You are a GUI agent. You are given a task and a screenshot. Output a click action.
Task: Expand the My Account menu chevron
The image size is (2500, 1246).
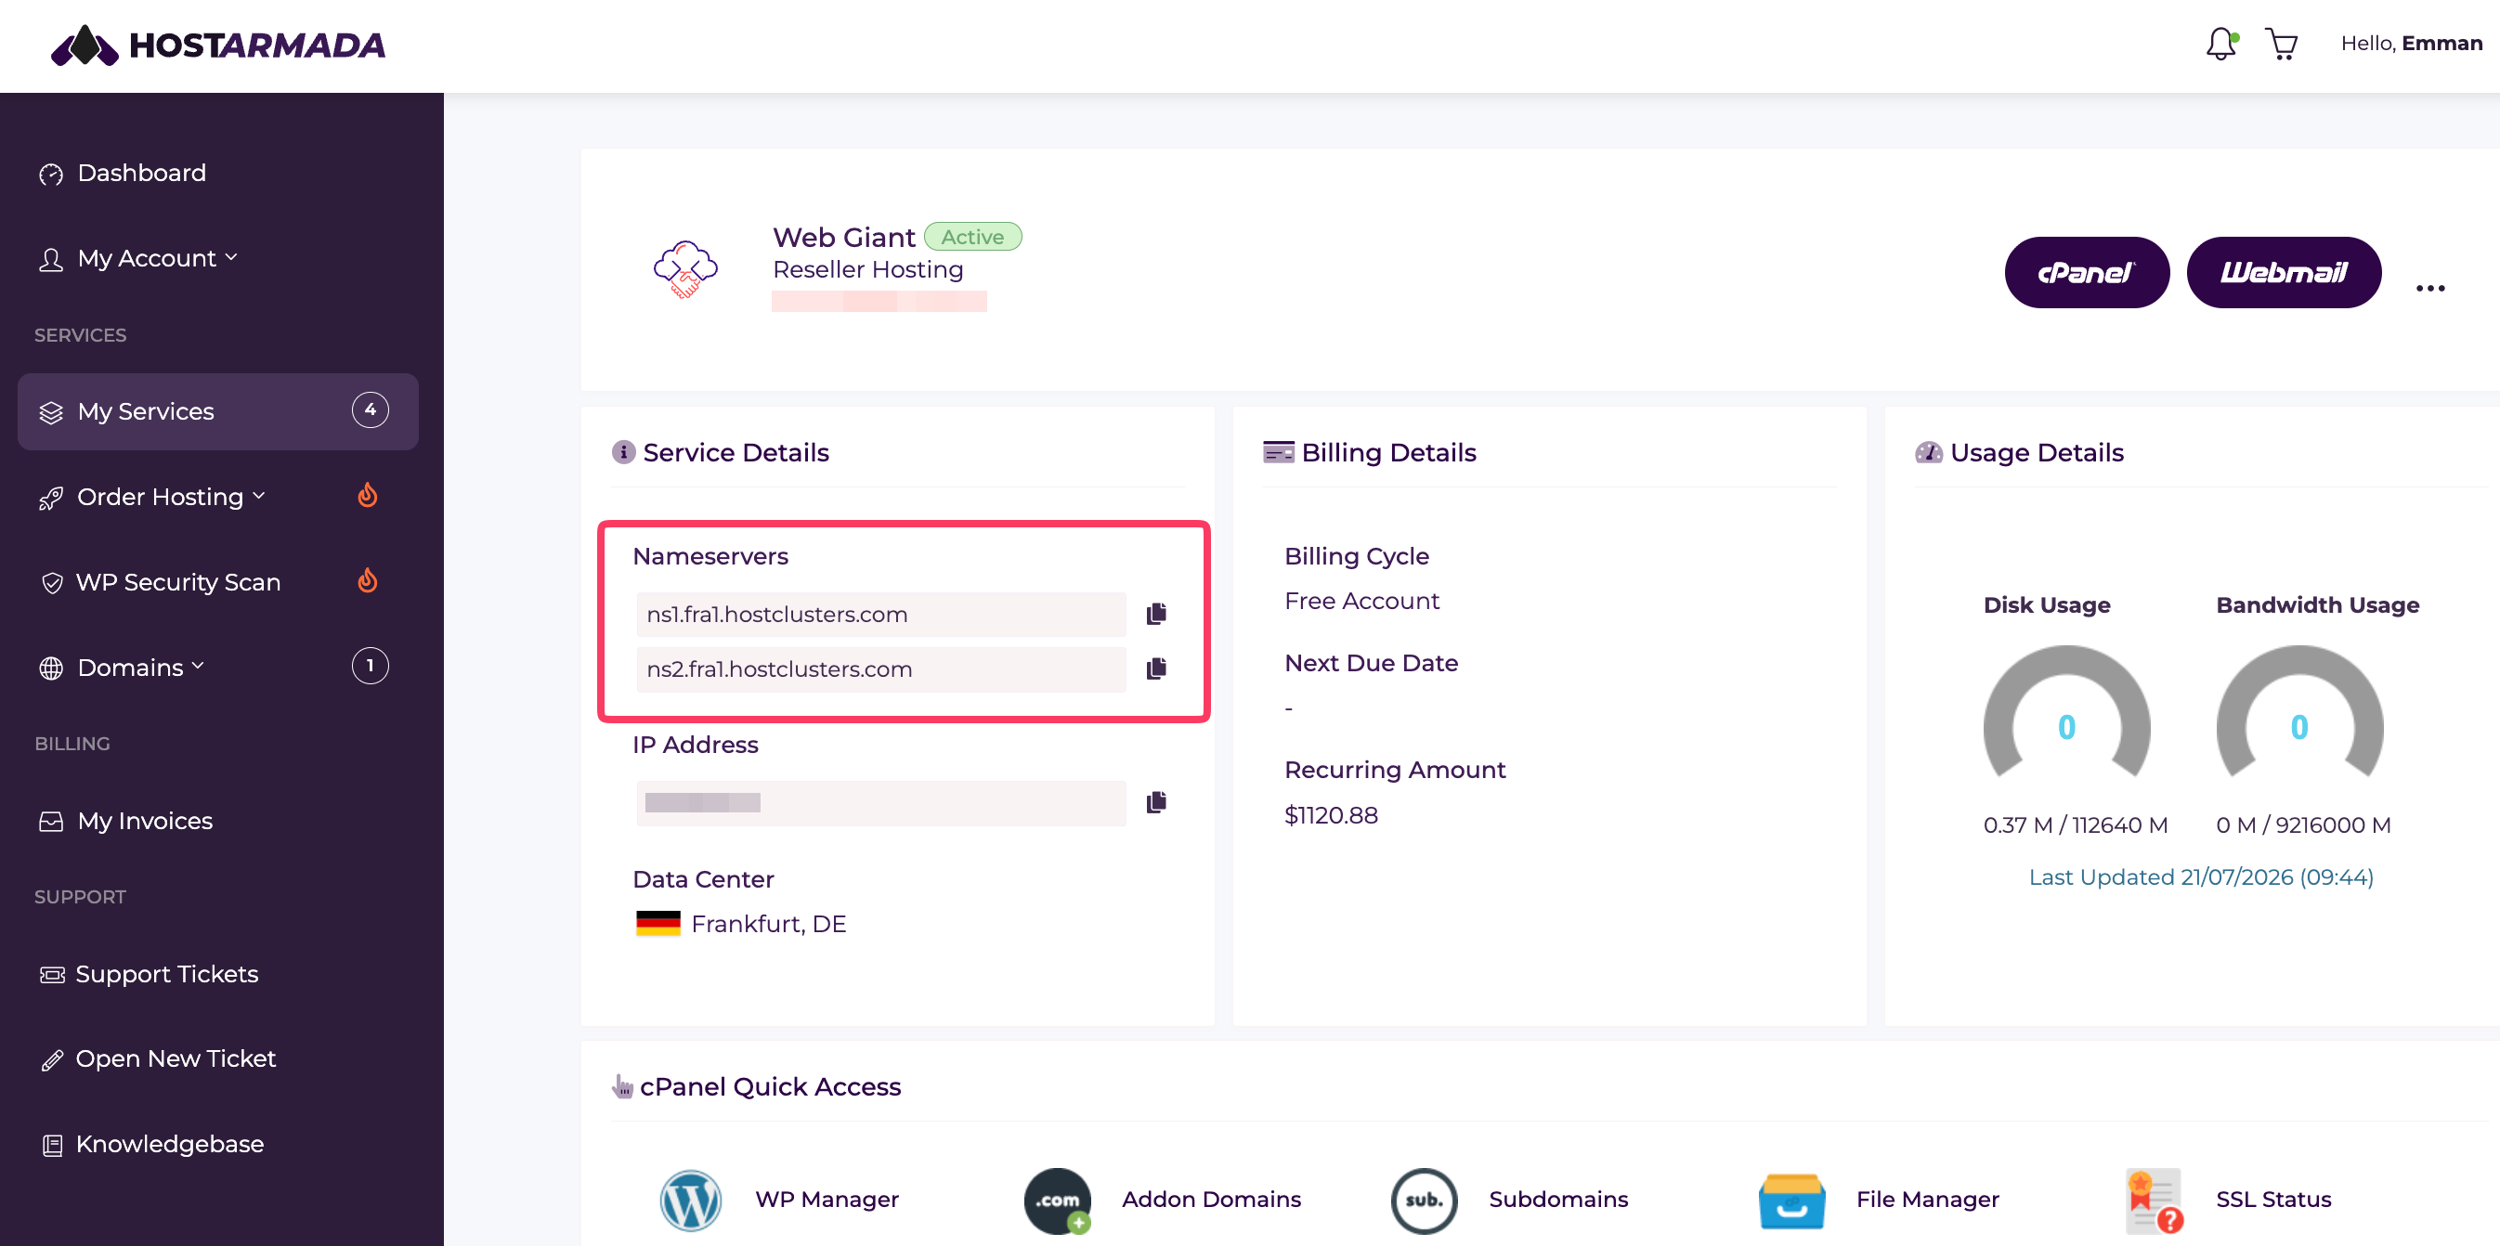231,257
